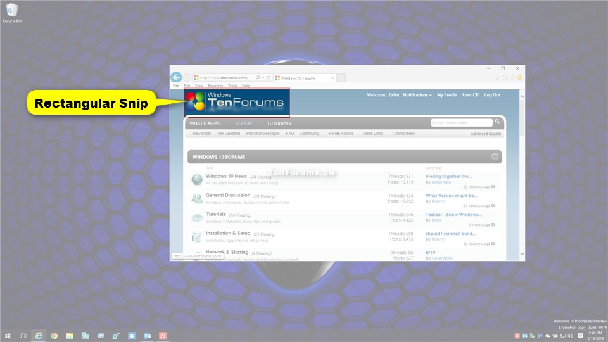Expand the Forum Actions dropdown

tap(342, 134)
